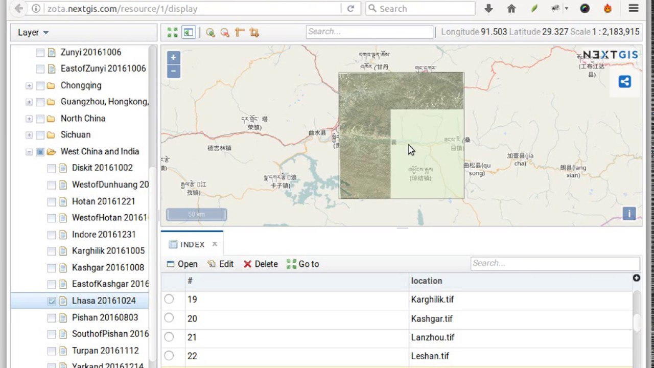Enable the Diskit 20161002 layer checkbox

tap(52, 168)
